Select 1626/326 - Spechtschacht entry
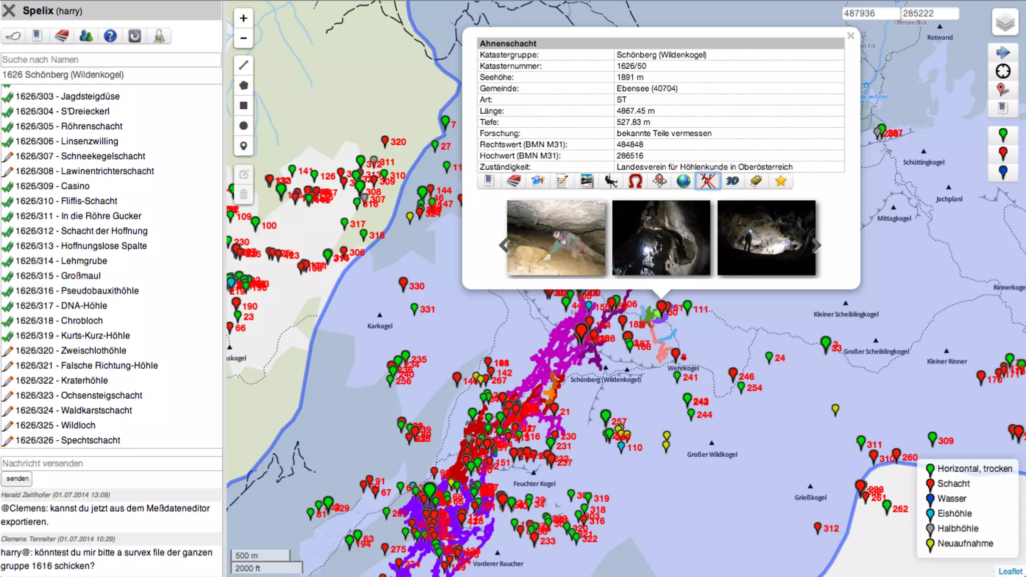This screenshot has height=577, width=1026. [68, 440]
